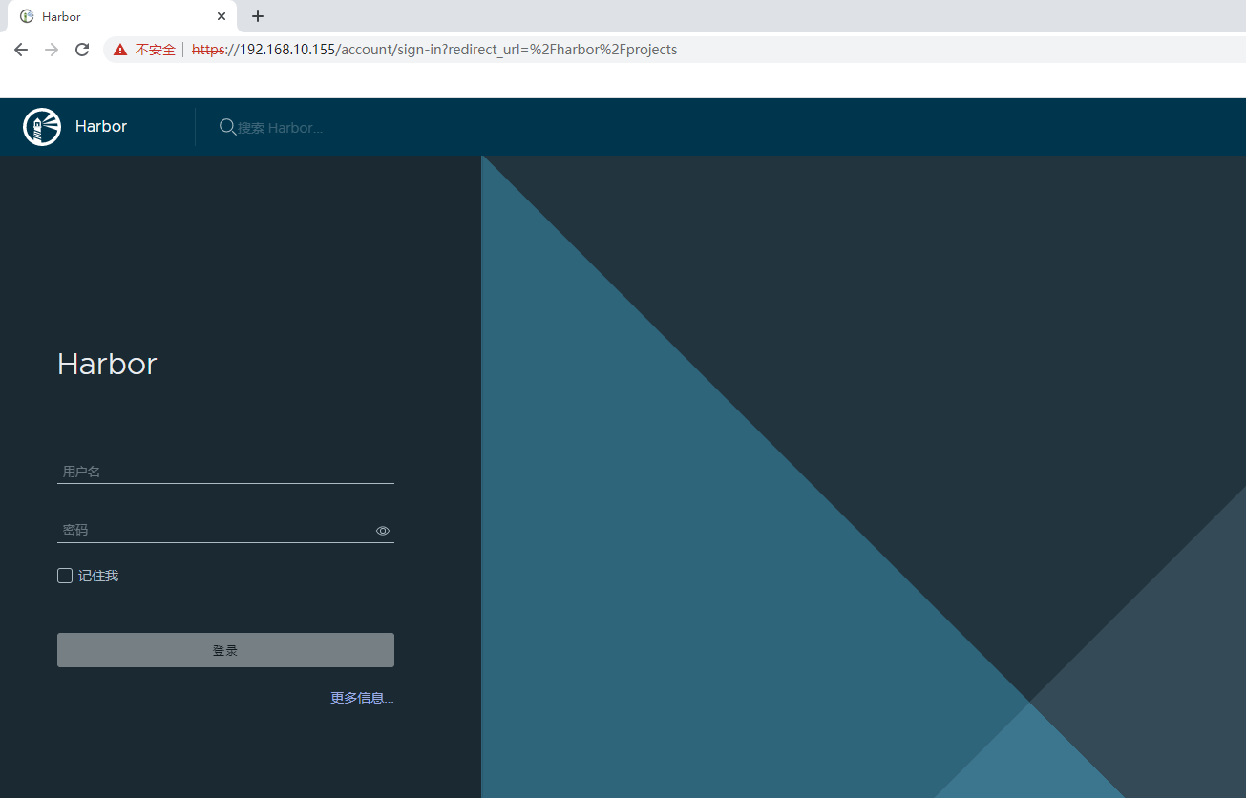The height and width of the screenshot is (798, 1246).
Task: Open the 更多信息... link
Action: [362, 698]
